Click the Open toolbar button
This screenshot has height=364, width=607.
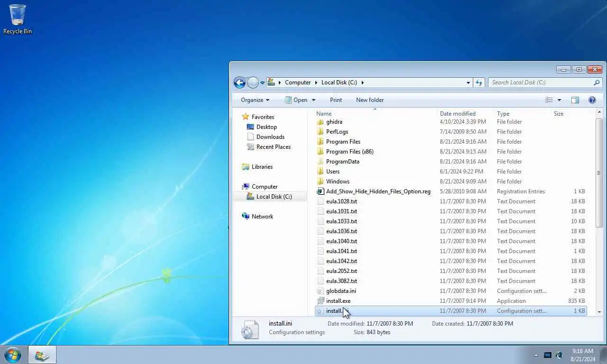[295, 100]
